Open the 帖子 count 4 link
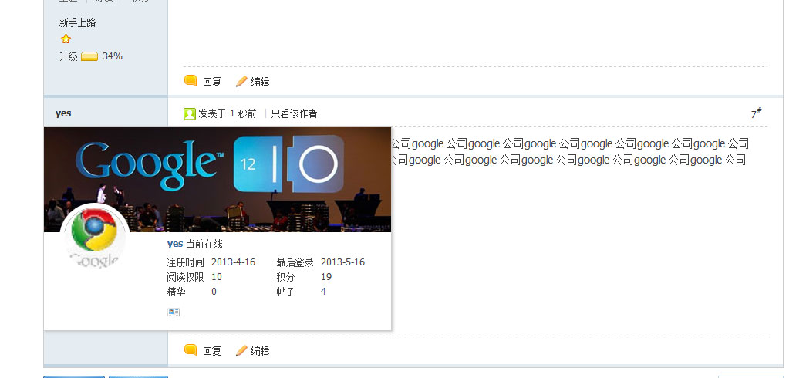Image resolution: width=806 pixels, height=378 pixels. (x=323, y=292)
